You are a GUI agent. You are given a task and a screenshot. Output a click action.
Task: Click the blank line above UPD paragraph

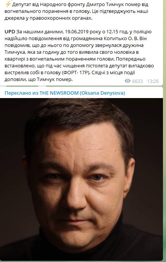click(x=81, y=25)
